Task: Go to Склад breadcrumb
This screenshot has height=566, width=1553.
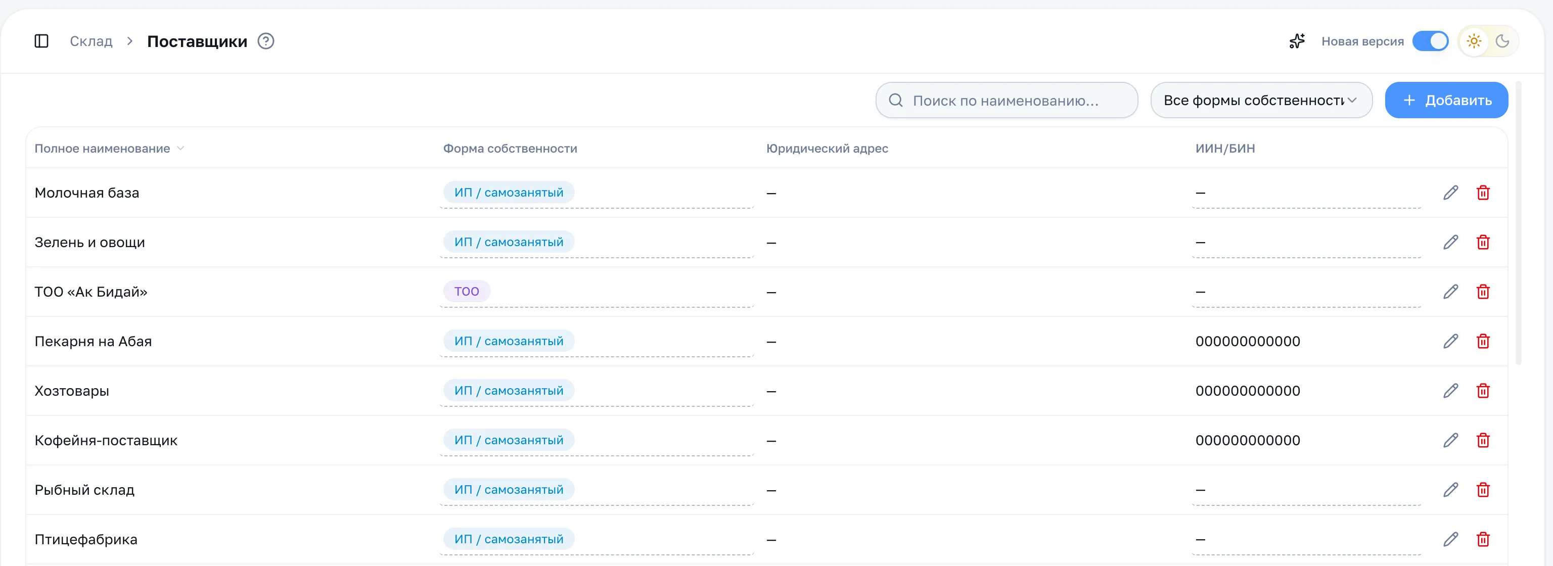Action: tap(91, 41)
